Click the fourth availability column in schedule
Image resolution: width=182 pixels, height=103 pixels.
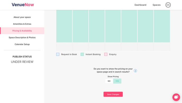pyautogui.click(x=113, y=26)
